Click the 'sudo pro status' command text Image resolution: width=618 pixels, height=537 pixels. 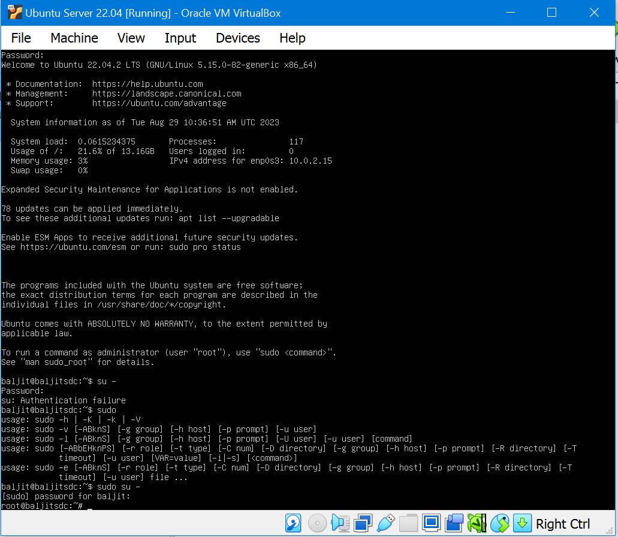205,247
